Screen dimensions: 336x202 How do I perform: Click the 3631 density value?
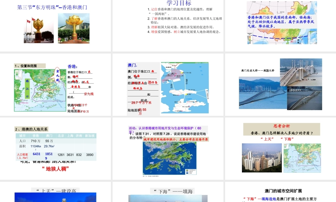coord(70,155)
